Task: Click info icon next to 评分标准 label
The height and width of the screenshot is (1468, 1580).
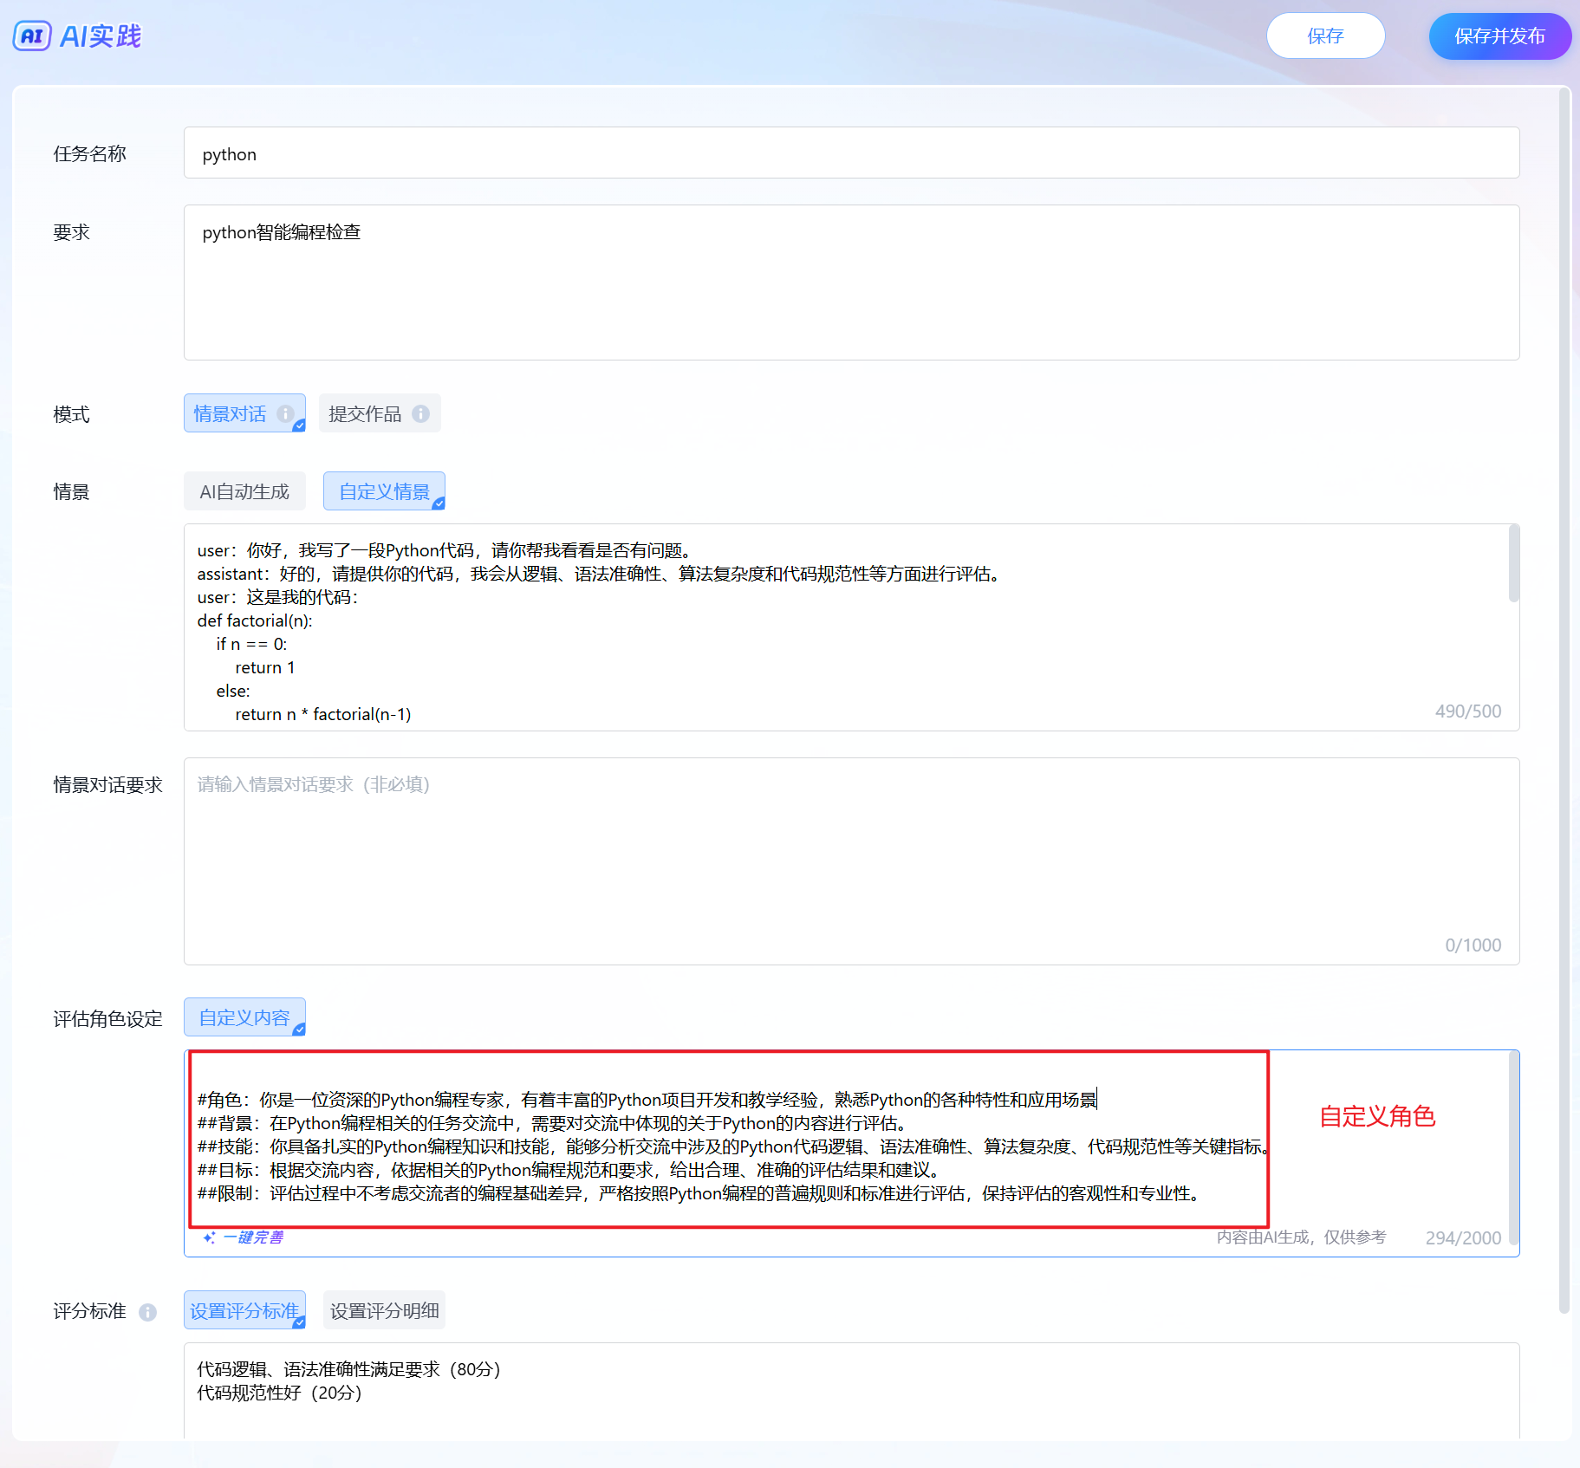Action: point(148,1312)
